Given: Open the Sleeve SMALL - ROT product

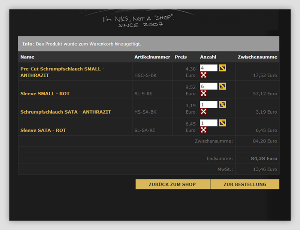Looking at the screenshot, I should 45,93.
